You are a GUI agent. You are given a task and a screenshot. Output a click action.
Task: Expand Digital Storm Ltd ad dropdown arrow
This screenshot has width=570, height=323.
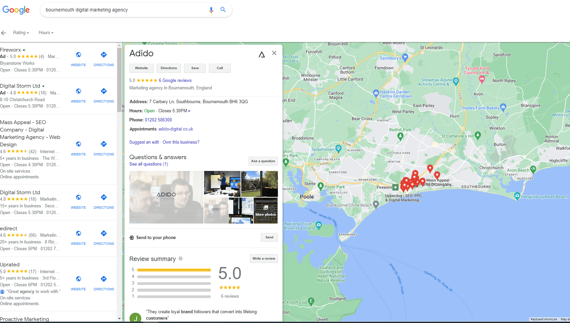(x=43, y=86)
